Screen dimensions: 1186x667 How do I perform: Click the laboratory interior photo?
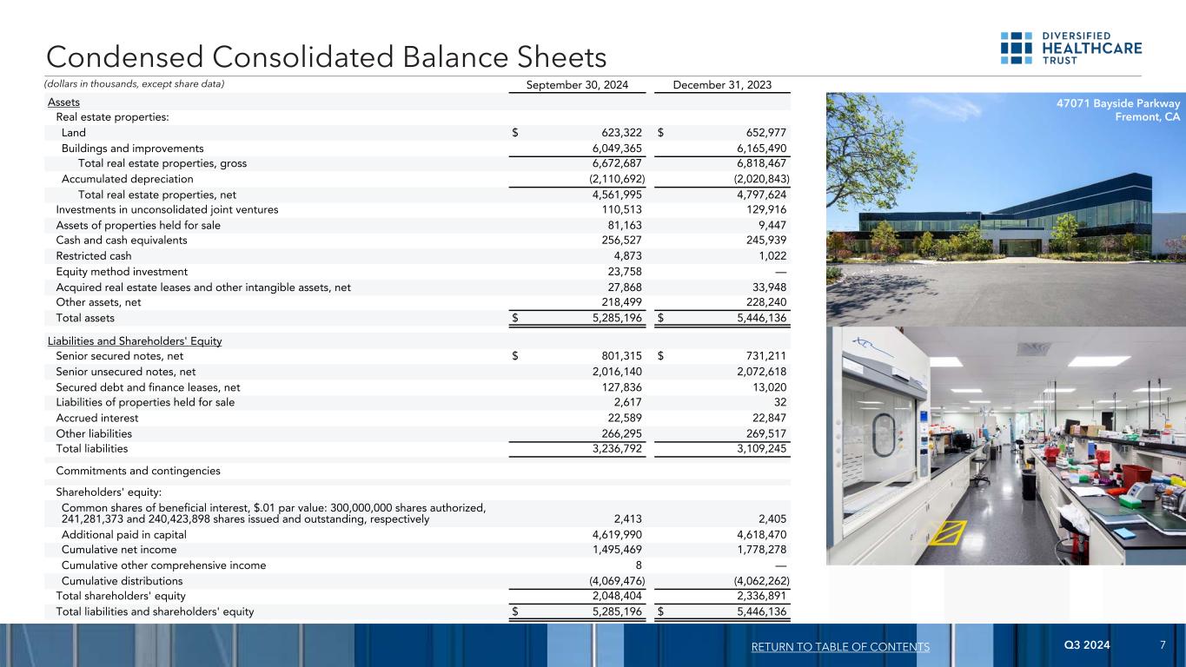1004,446
